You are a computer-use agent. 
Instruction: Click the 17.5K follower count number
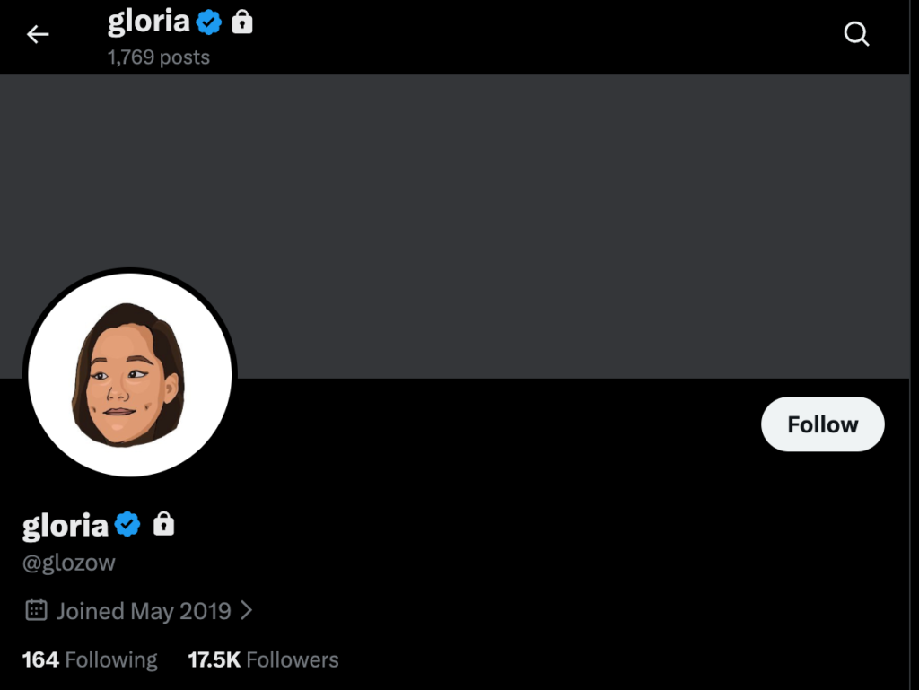tap(214, 660)
